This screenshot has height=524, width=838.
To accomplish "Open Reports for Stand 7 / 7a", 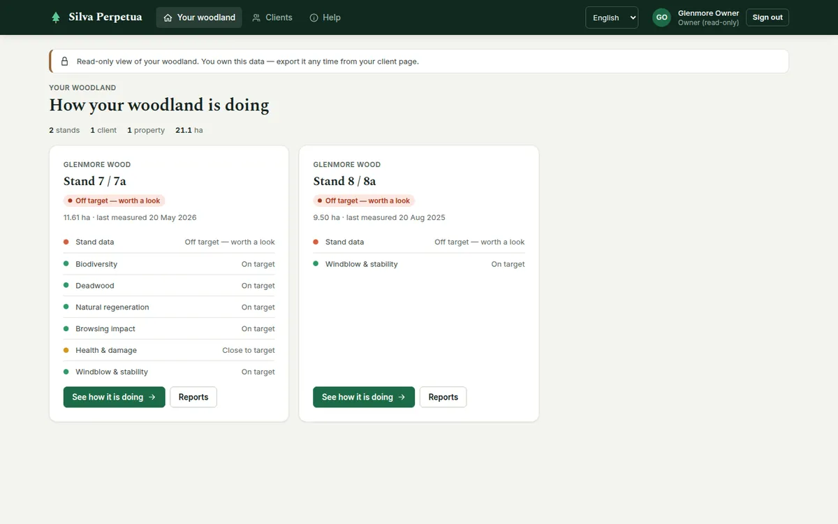I will click(193, 397).
